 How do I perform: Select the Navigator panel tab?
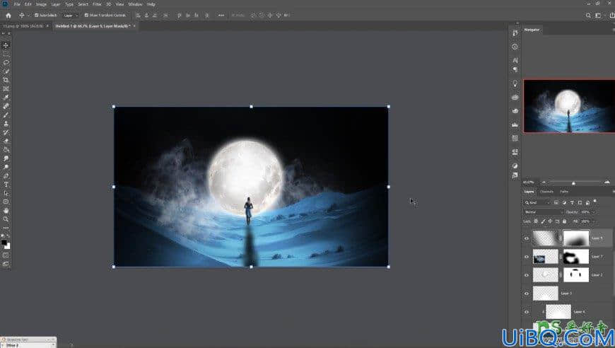point(532,30)
